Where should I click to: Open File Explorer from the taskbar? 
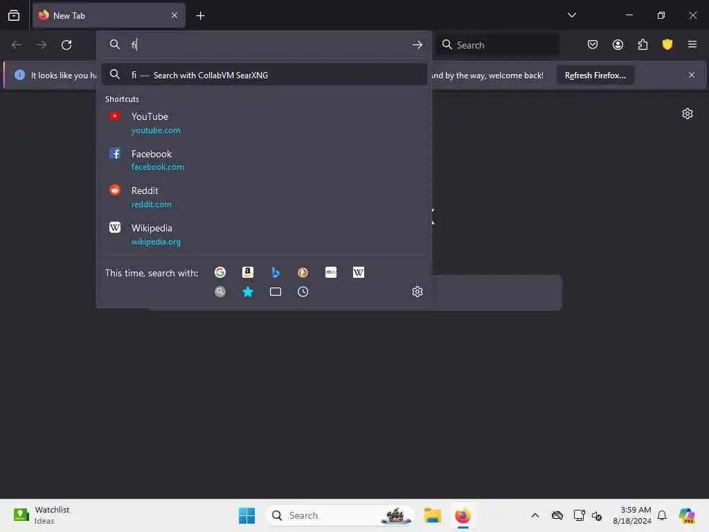click(432, 515)
